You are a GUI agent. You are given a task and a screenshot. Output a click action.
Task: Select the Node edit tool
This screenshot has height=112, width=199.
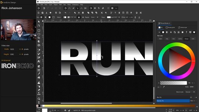[x=39, y=26]
